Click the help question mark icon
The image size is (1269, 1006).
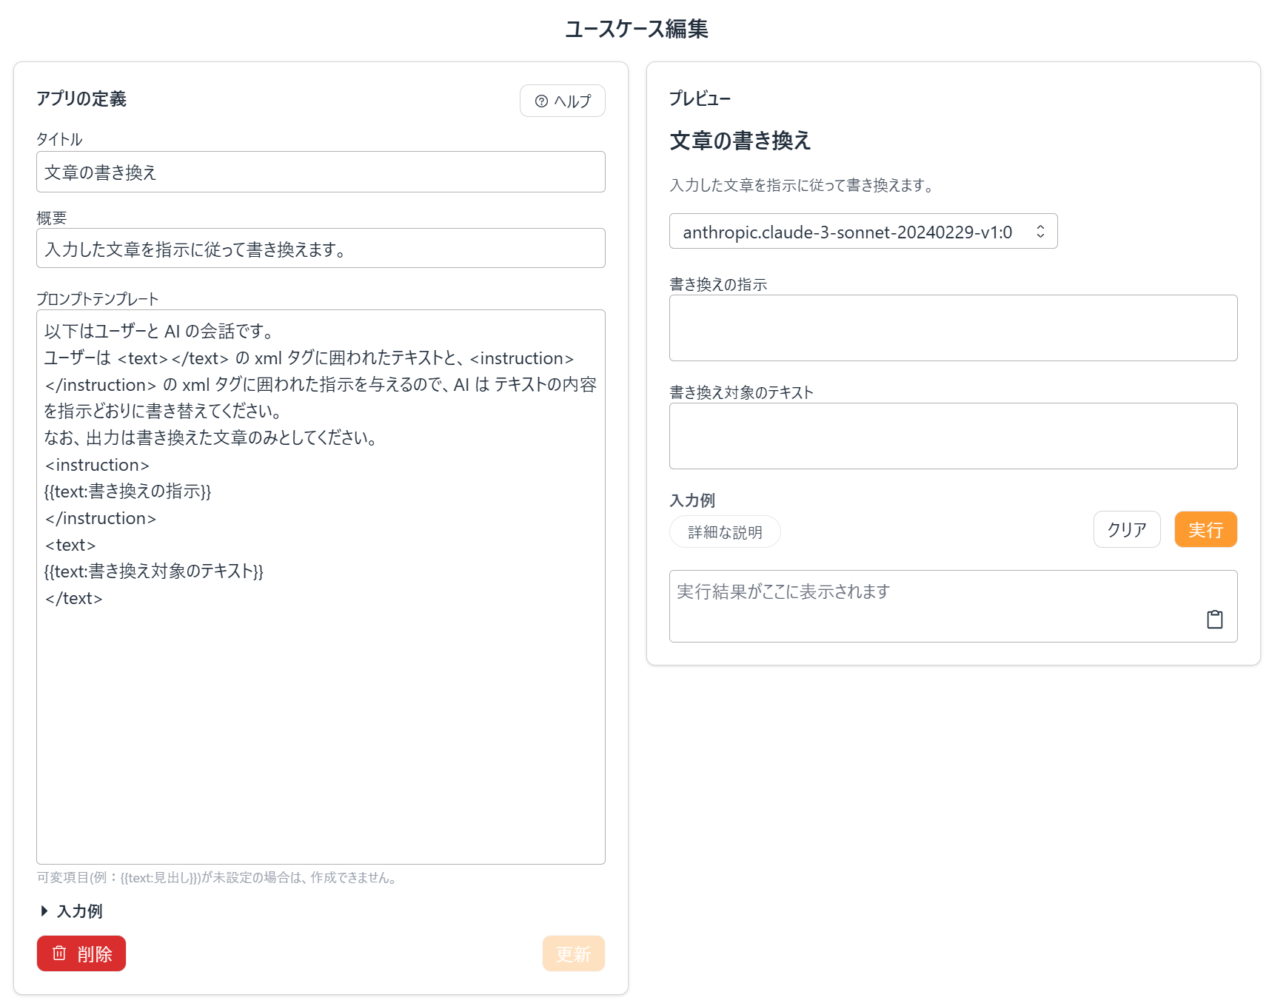coord(541,101)
